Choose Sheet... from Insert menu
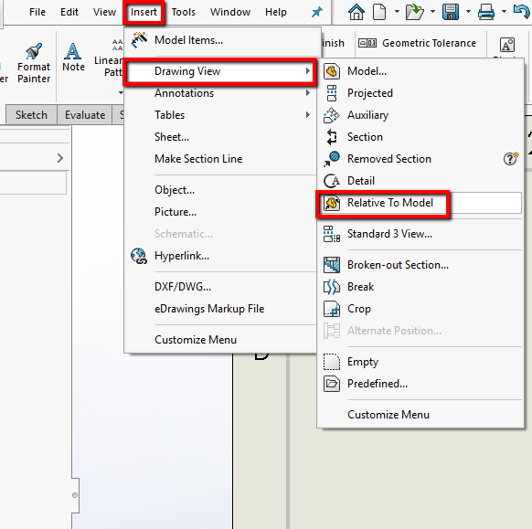 click(x=220, y=137)
